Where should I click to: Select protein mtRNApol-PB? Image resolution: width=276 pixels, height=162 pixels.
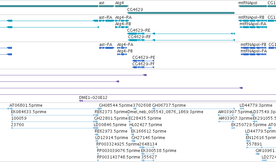[253, 48]
